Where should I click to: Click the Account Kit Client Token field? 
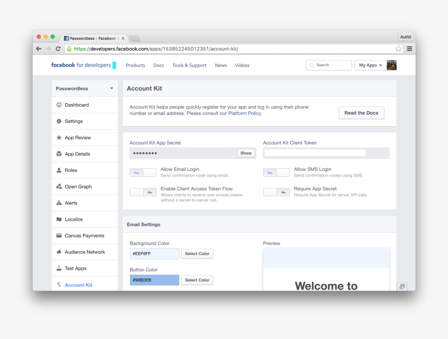click(x=326, y=153)
